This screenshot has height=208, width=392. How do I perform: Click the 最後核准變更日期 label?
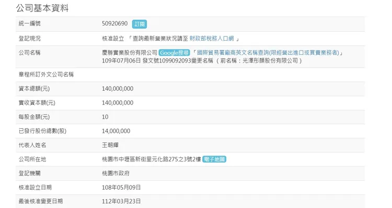click(40, 201)
